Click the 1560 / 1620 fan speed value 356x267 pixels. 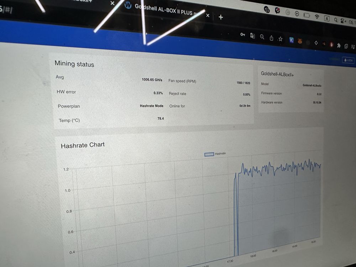(243, 83)
